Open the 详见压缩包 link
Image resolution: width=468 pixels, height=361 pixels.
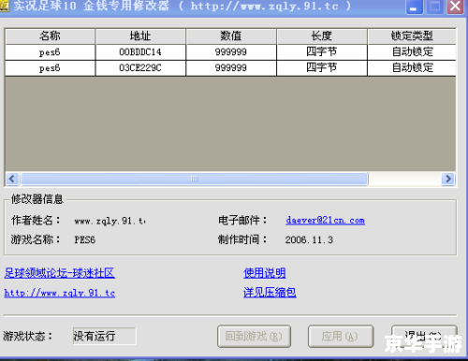coord(270,293)
